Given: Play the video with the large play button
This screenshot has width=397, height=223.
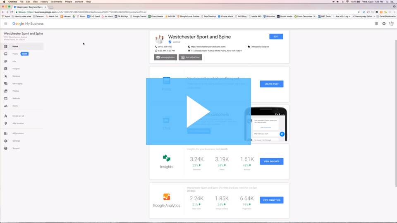Looking at the screenshot, I should click(x=198, y=111).
